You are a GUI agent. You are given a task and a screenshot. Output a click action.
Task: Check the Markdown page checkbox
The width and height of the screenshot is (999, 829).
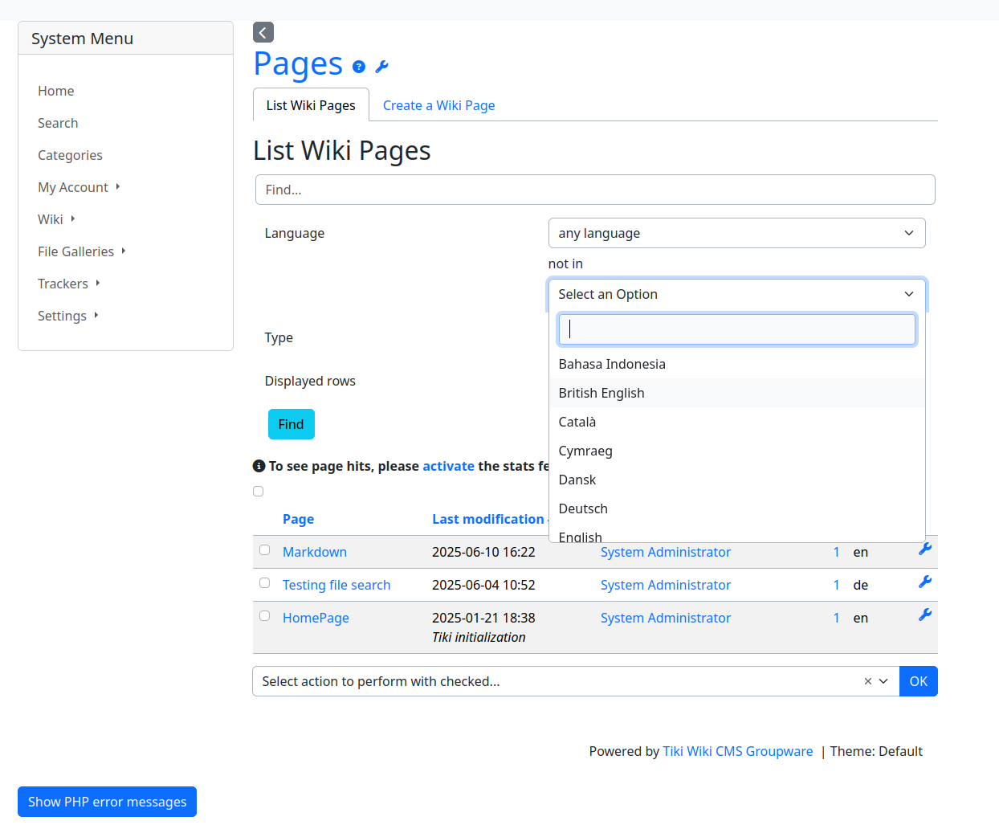264,550
